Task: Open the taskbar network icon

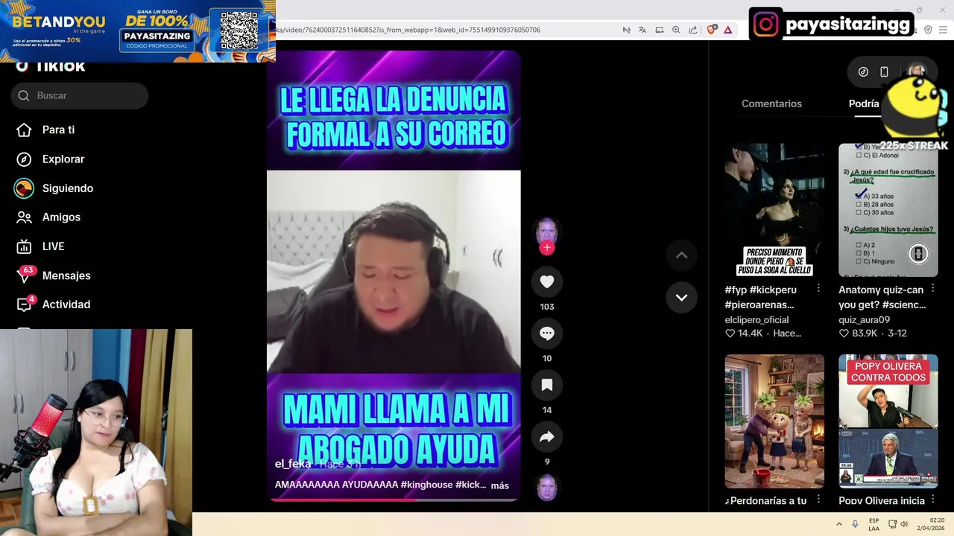Action: pos(891,524)
